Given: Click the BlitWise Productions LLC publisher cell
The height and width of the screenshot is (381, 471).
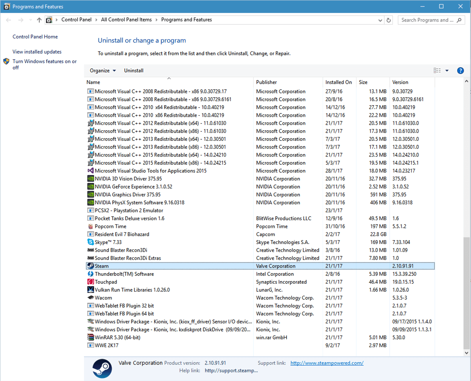Looking at the screenshot, I should click(283, 219).
